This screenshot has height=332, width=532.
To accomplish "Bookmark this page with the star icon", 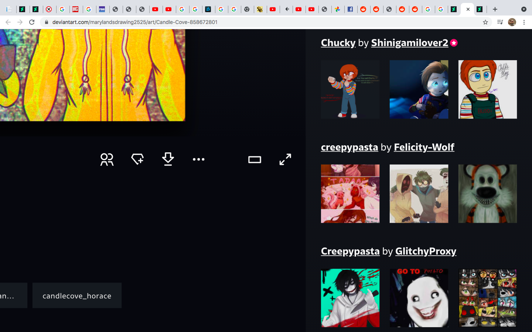I will pos(485,22).
